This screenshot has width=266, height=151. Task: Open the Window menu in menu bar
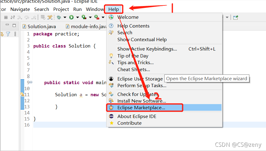(x=95, y=9)
